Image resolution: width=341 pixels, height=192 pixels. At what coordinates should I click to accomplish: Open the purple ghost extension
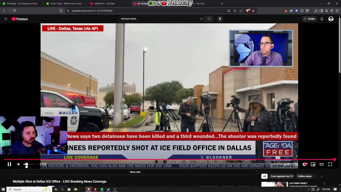(x=291, y=11)
